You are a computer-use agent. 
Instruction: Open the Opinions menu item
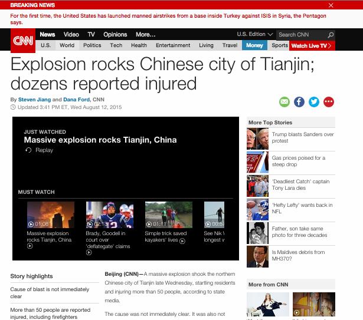click(115, 35)
